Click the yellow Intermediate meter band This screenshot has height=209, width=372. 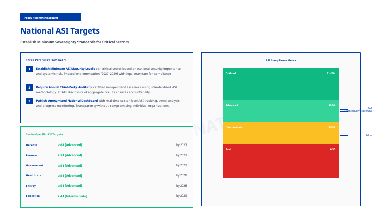[x=281, y=133]
